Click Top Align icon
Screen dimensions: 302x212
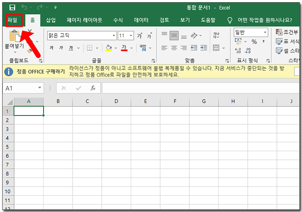pyautogui.click(x=164, y=34)
